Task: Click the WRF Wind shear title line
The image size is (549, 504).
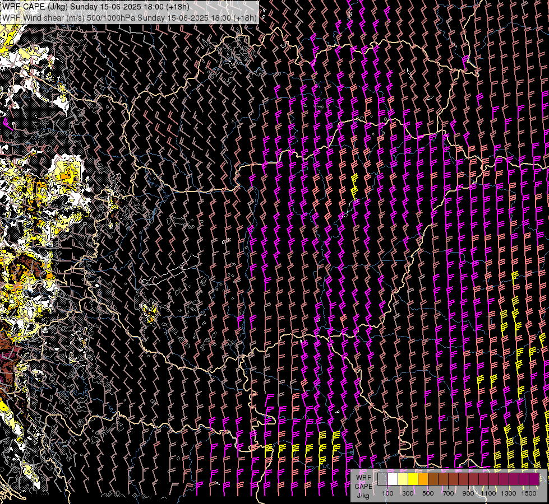Action: point(129,17)
